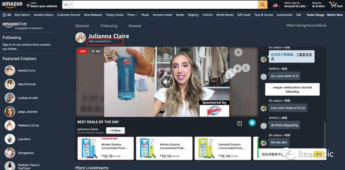Viewport: 345px width, 170px height.
Task: Click the search input field
Action: tap(165, 4)
